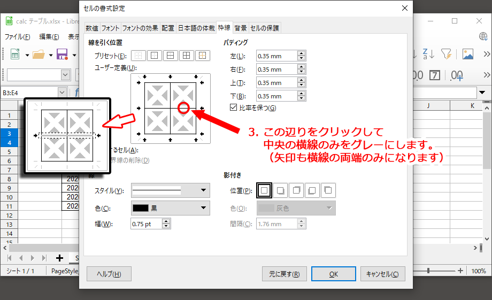Viewport: 492px width, 300px height.
Task: Select row header 3 in spreadsheet
Action: pyautogui.click(x=9, y=133)
